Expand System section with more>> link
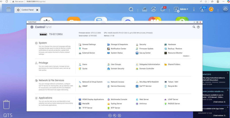Screen dimensions: 230x118 click(x=186, y=56)
